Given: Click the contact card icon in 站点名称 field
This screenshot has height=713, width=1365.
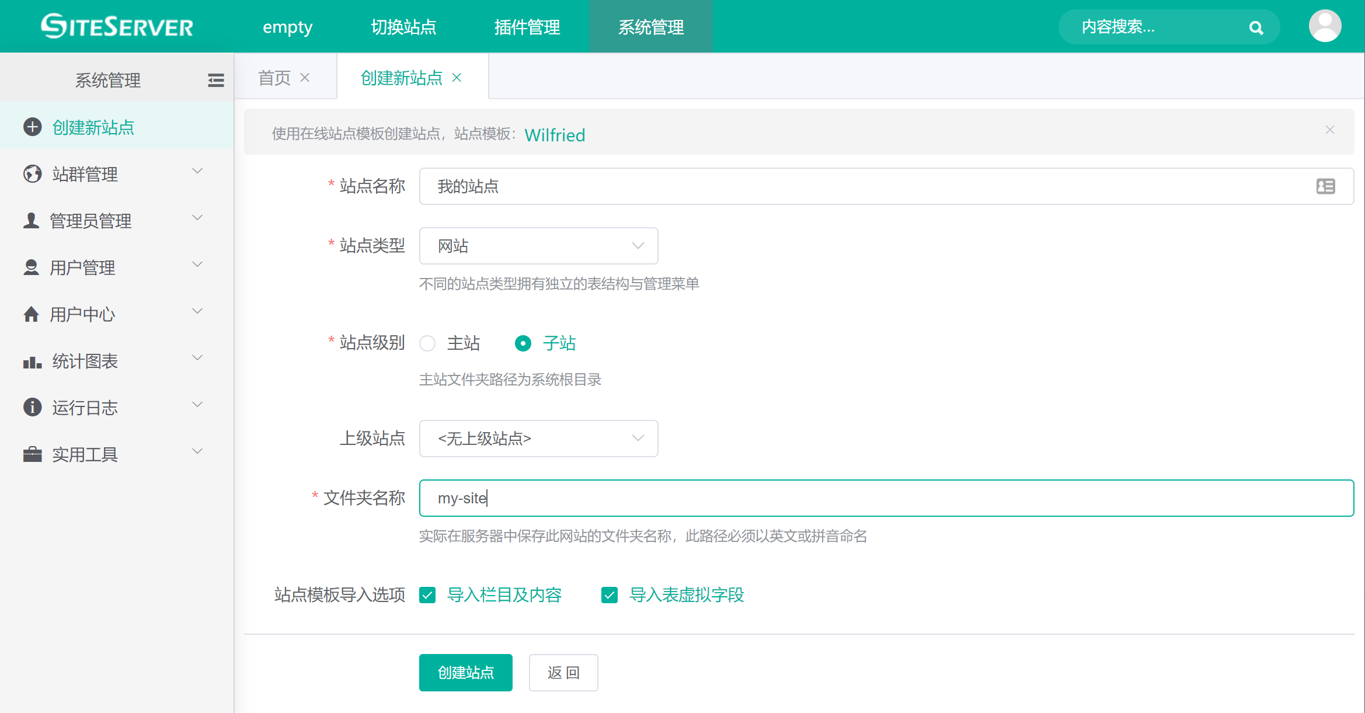Looking at the screenshot, I should pos(1325,186).
